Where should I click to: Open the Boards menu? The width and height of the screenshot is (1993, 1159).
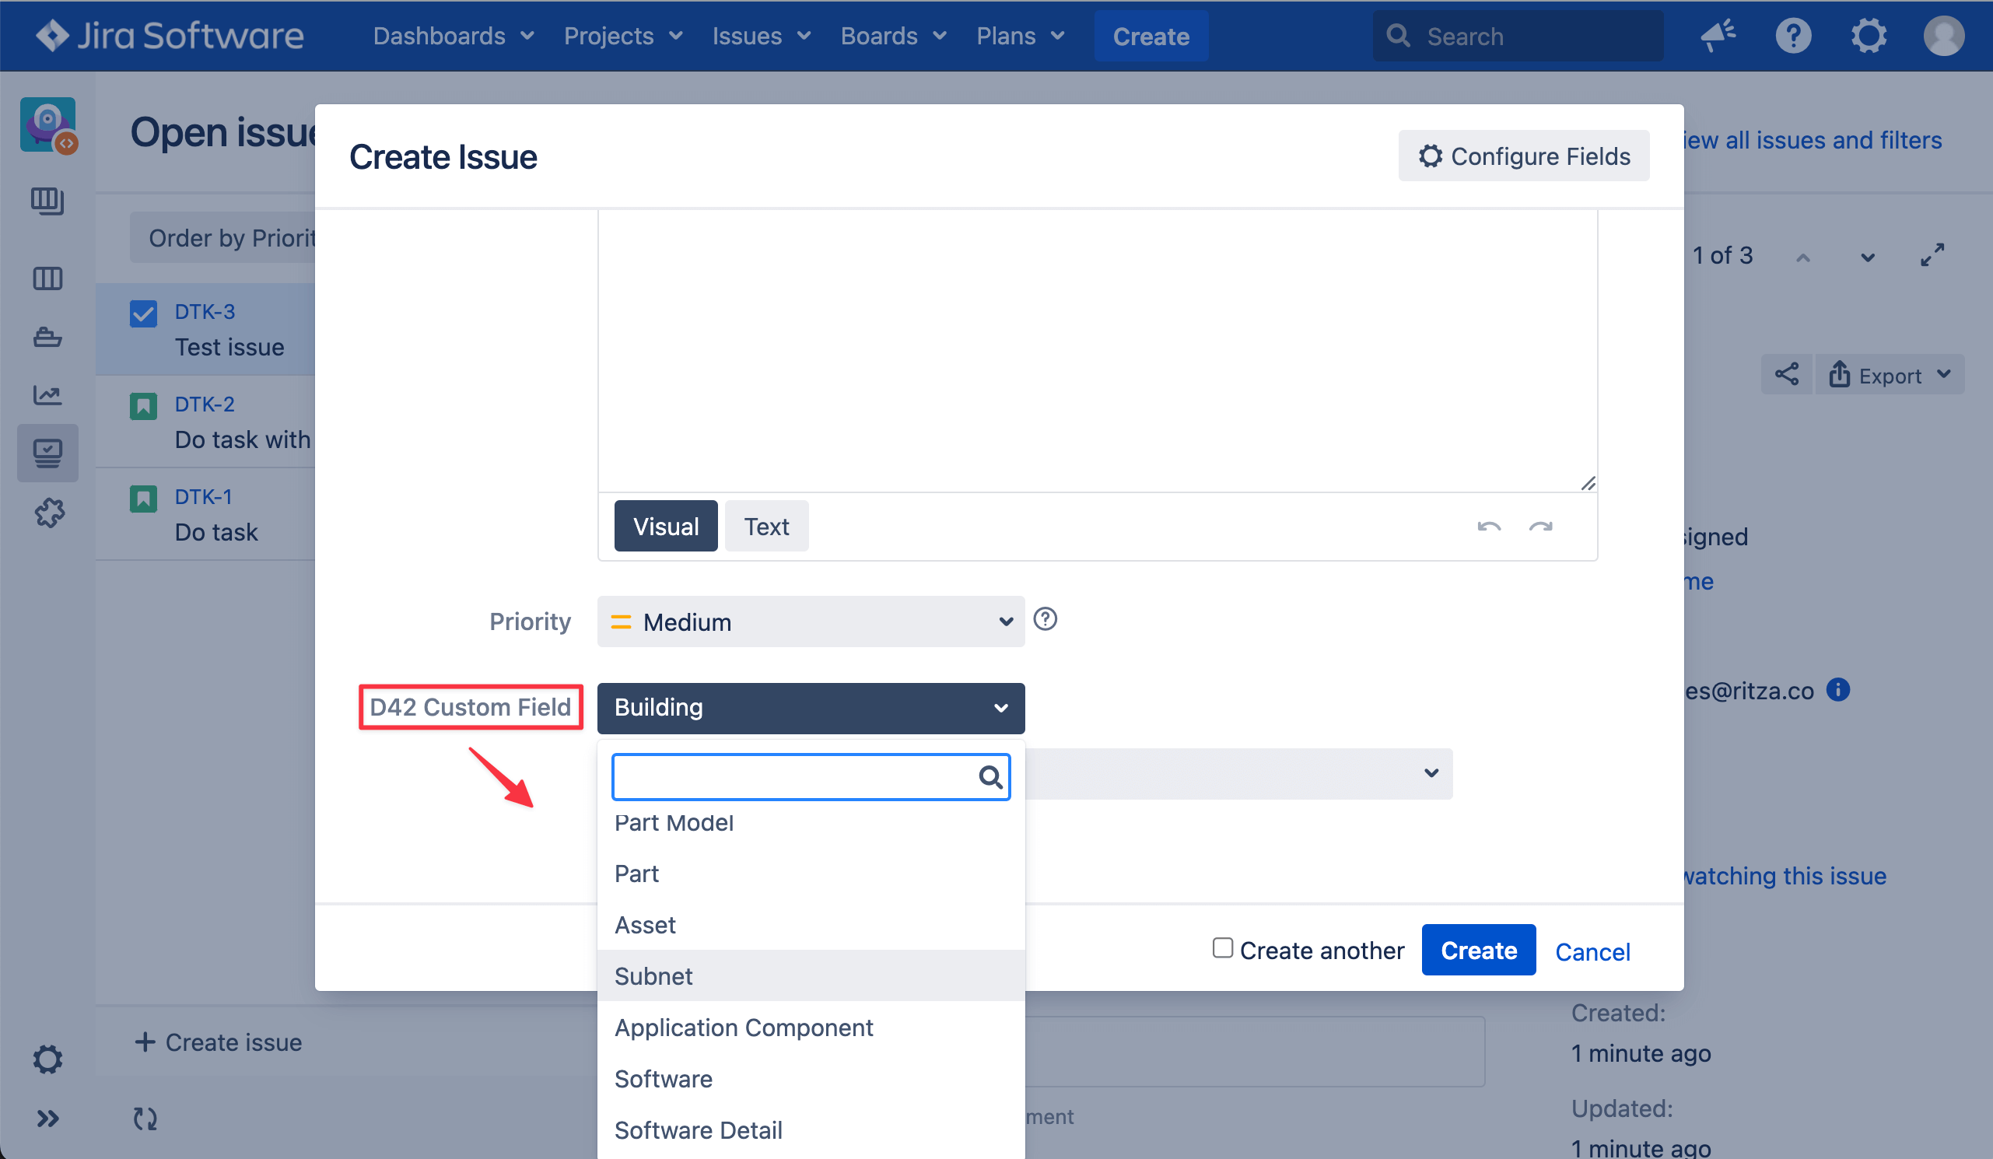point(880,36)
